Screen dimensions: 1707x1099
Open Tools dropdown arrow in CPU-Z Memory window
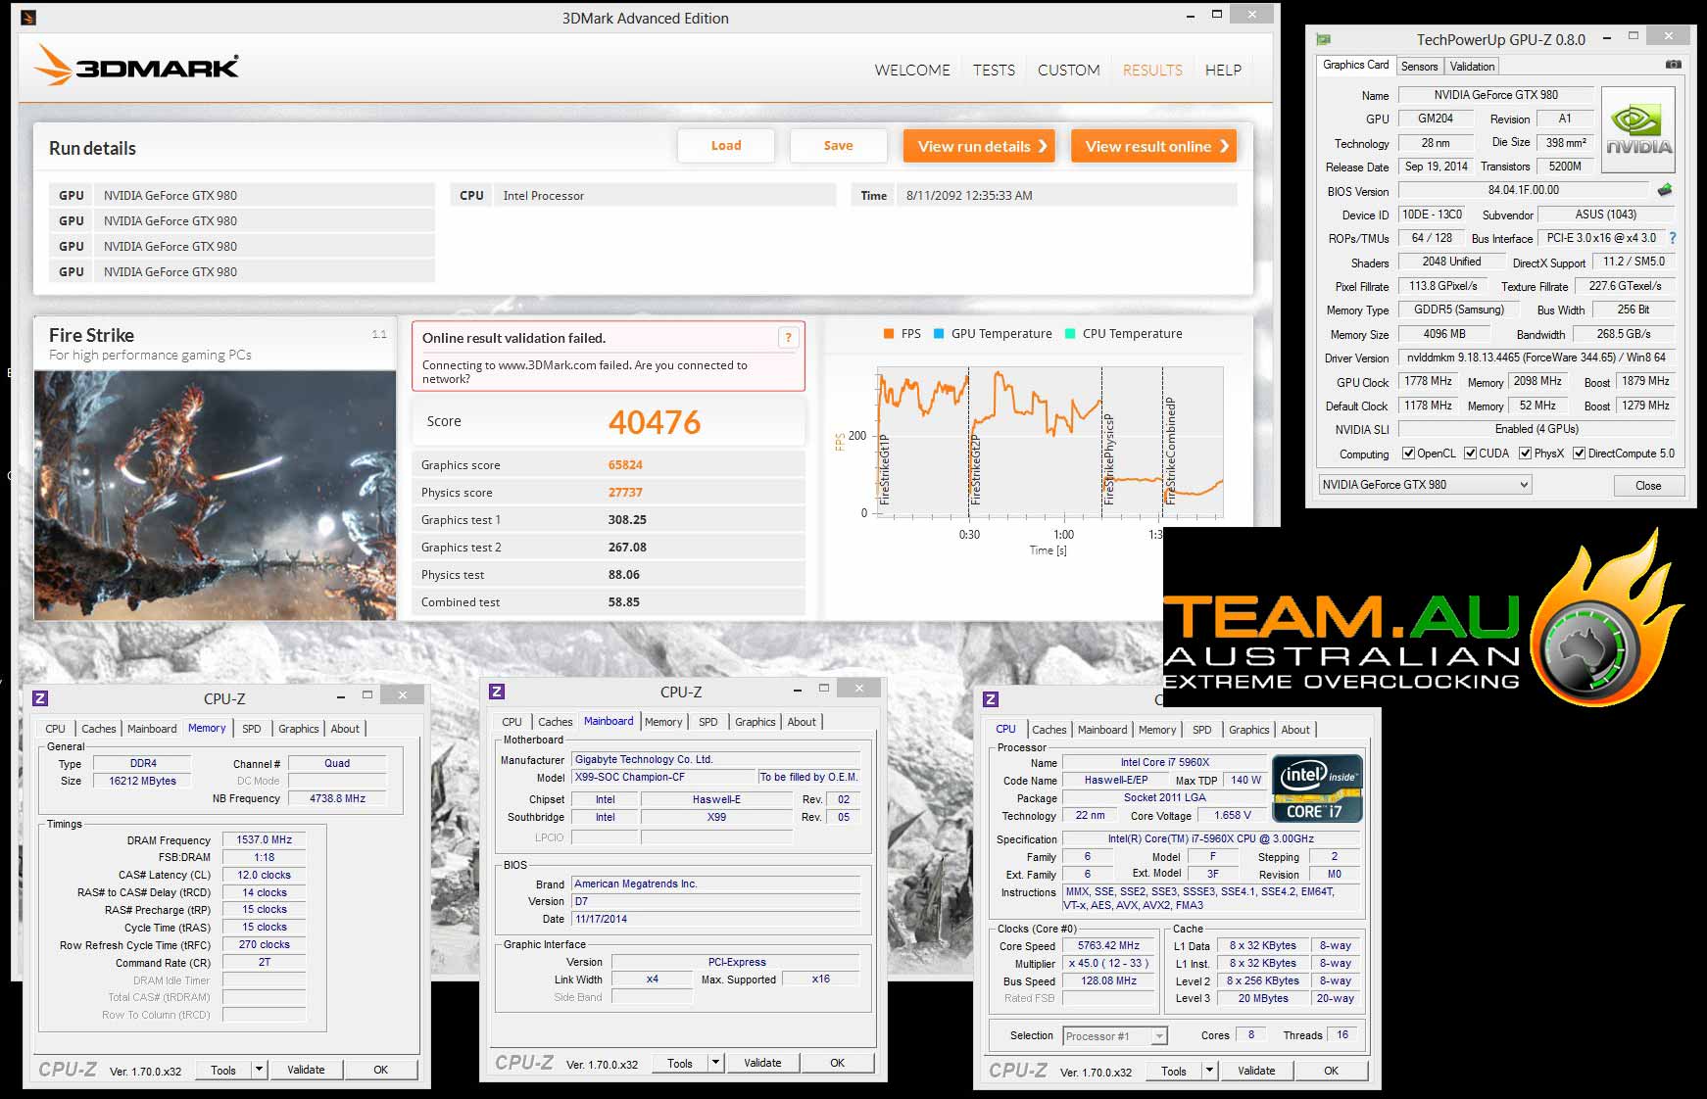tap(259, 1070)
